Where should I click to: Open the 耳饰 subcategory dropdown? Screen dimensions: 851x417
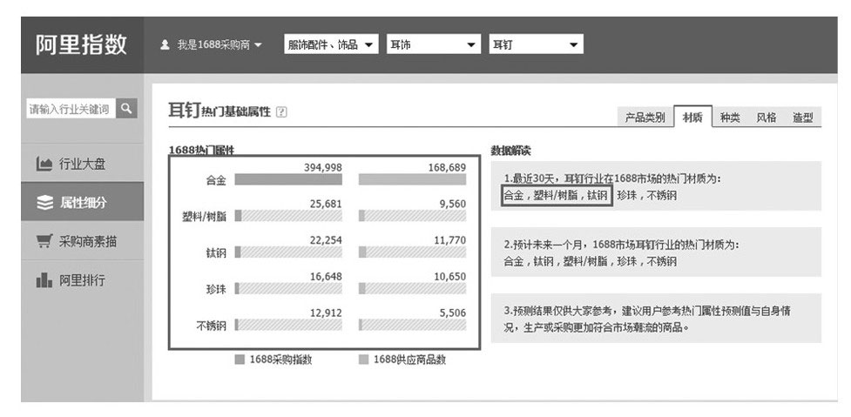click(x=434, y=44)
